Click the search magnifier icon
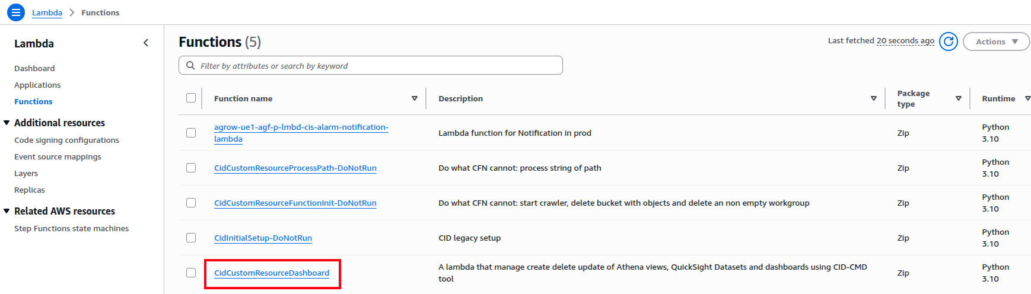Image resolution: width=1031 pixels, height=294 pixels. (x=190, y=65)
